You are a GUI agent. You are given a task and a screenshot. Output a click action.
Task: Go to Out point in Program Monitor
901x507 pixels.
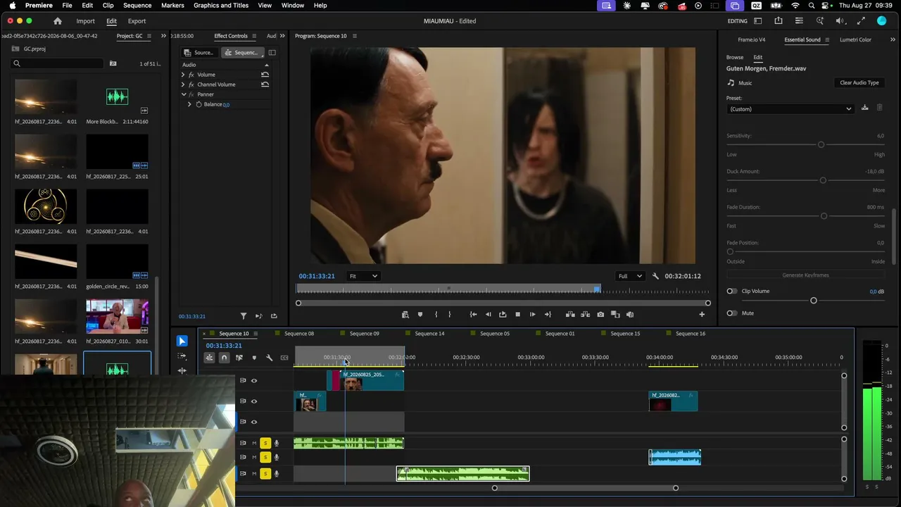point(548,315)
